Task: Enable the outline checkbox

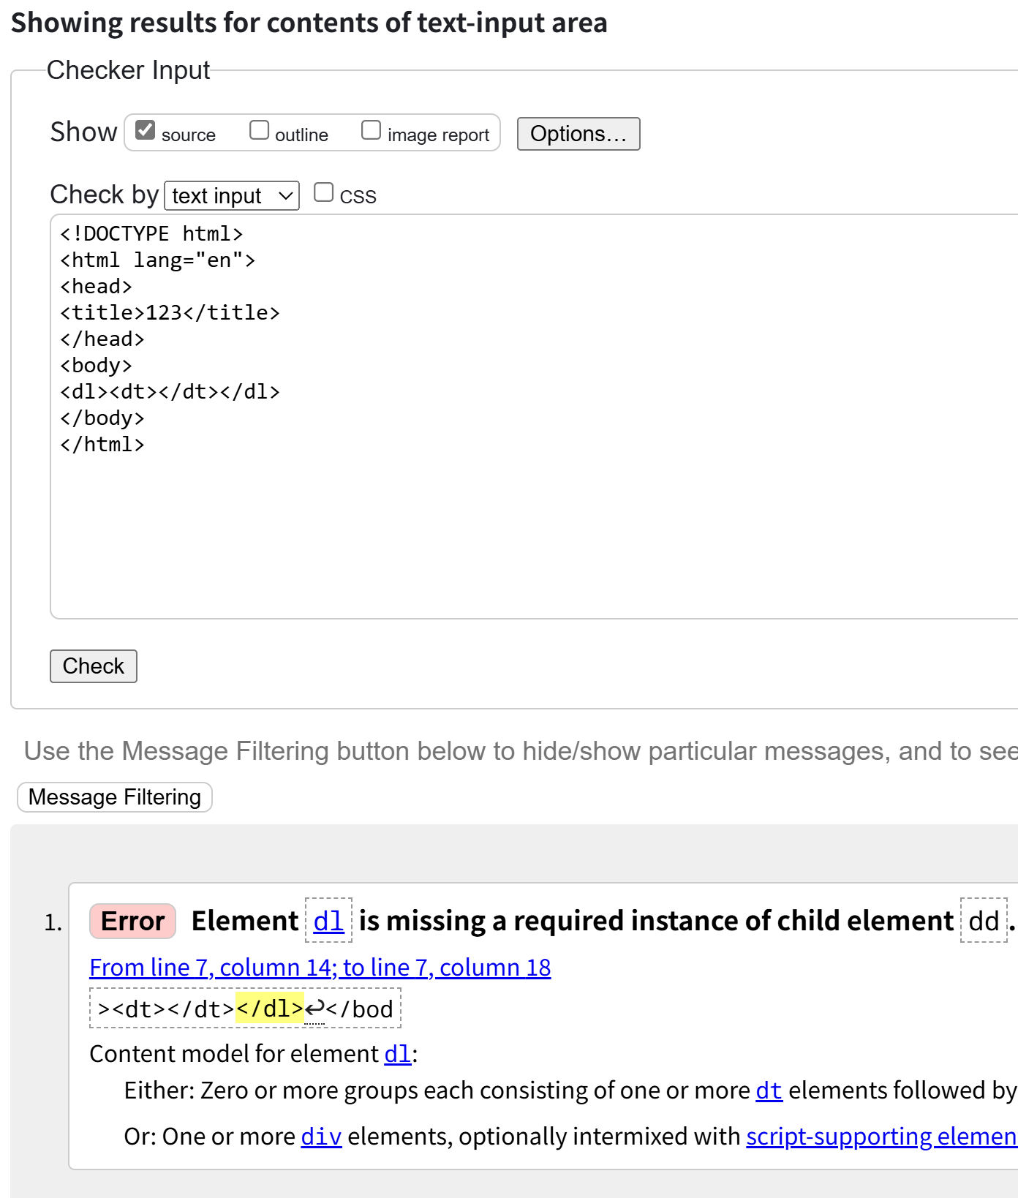Action: click(x=259, y=130)
